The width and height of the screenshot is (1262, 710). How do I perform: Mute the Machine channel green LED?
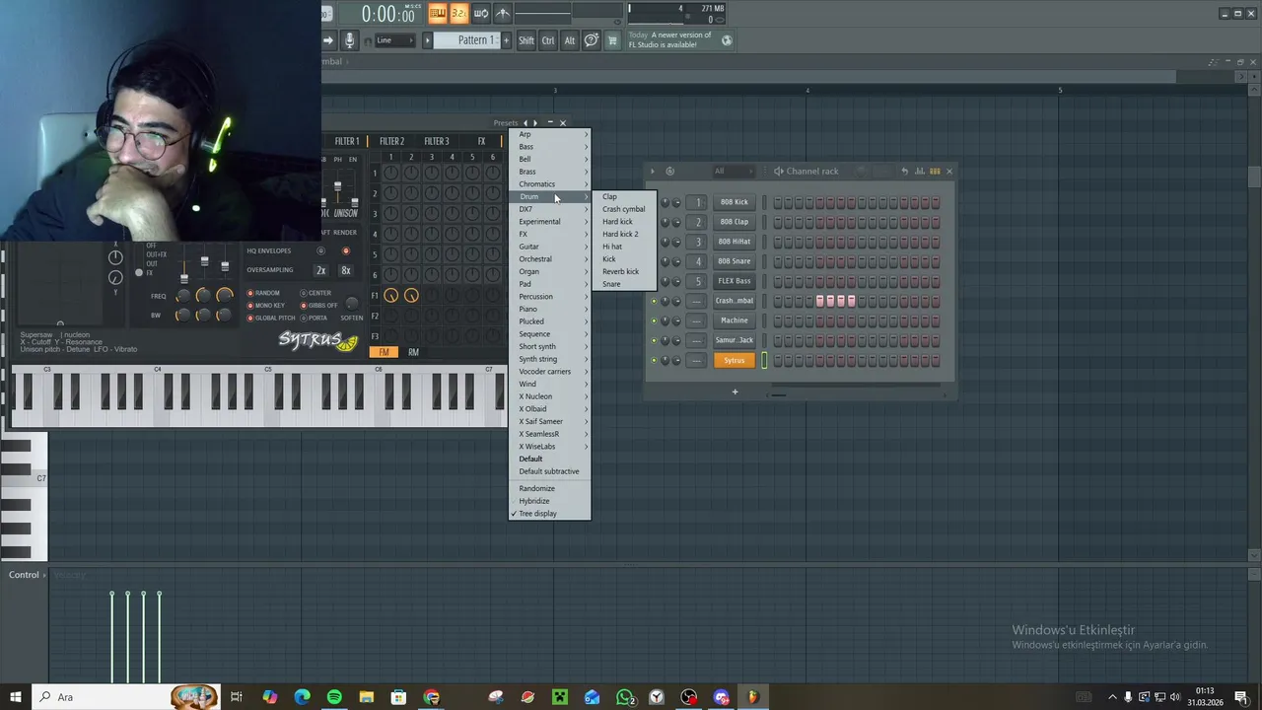point(654,320)
